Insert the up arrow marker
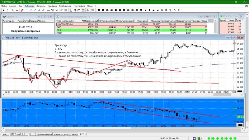Screen dimensions: 249x140 (145, 10)
